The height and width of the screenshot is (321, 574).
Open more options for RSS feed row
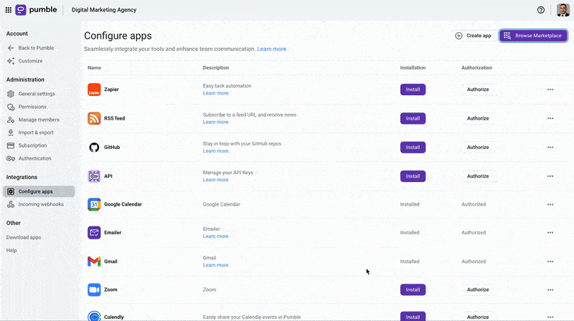[x=550, y=118]
